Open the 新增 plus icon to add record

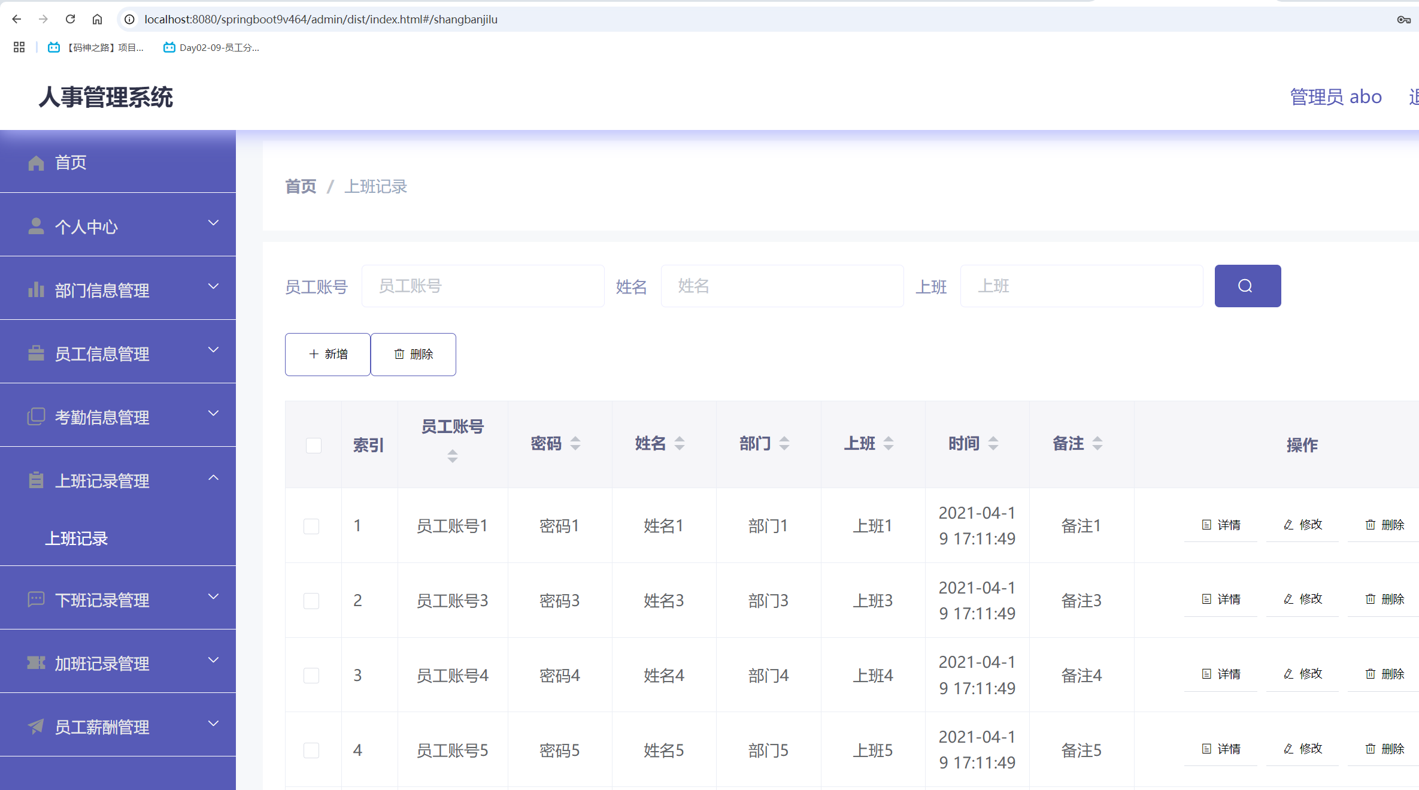point(313,354)
